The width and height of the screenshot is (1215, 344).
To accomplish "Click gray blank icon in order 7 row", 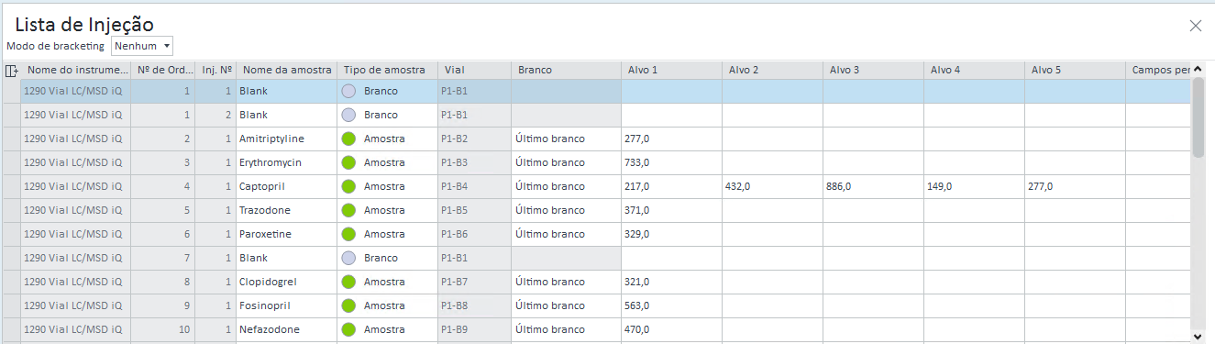I will [348, 258].
